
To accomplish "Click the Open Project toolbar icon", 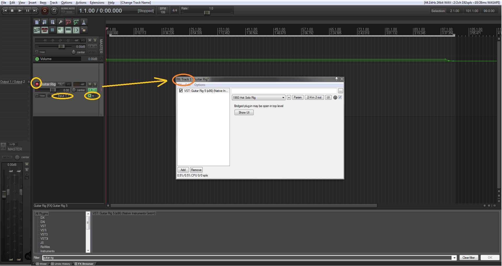I will [x=45, y=22].
